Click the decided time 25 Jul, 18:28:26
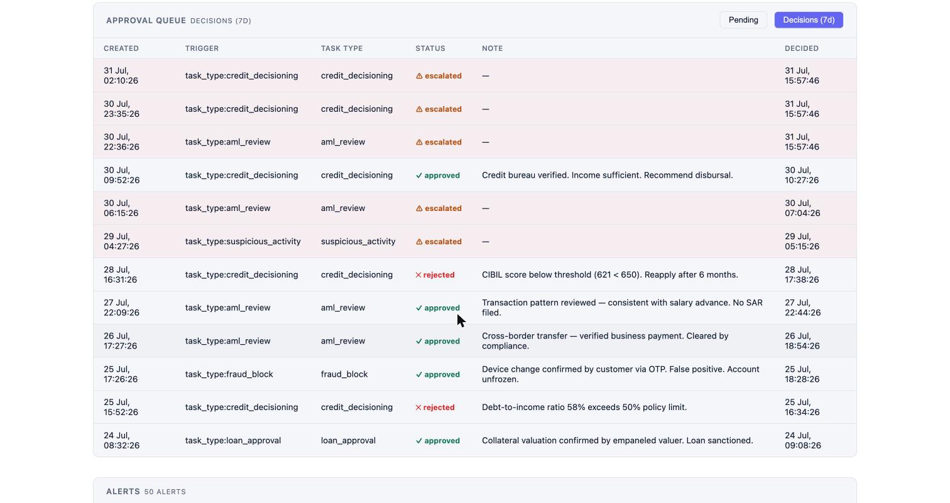Image resolution: width=950 pixels, height=503 pixels. click(802, 374)
